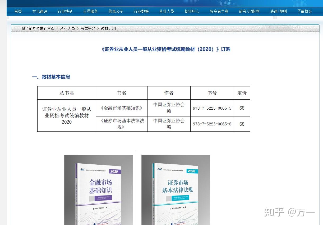The image size is (323, 225).
Task: Click the 作者 column header
Action: click(169, 93)
